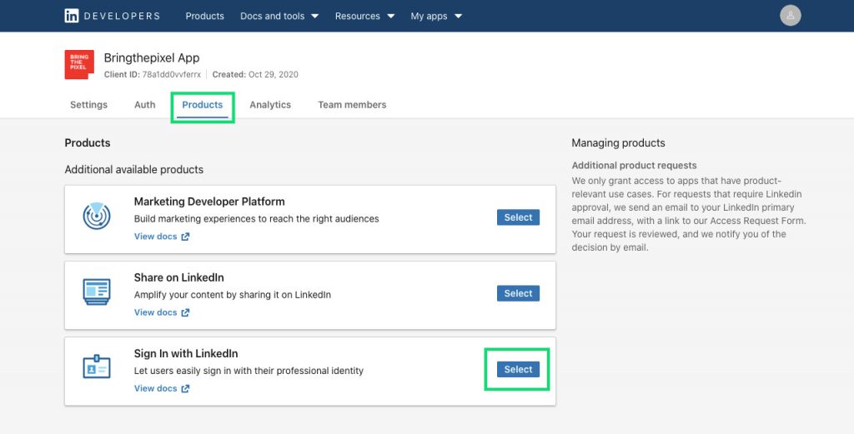854x434 pixels.
Task: Select the Sign In with LinkedIn product
Action: [518, 370]
